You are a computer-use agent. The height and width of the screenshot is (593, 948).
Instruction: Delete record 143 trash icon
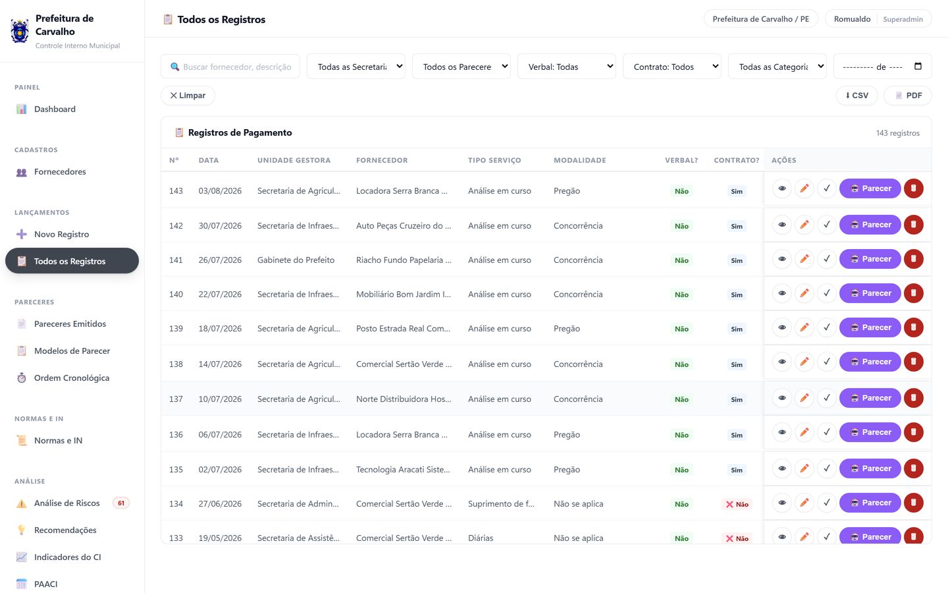pos(914,188)
